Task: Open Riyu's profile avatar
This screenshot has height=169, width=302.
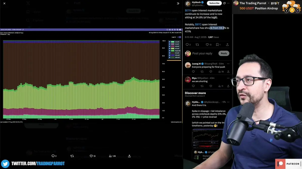Action: coord(188,79)
